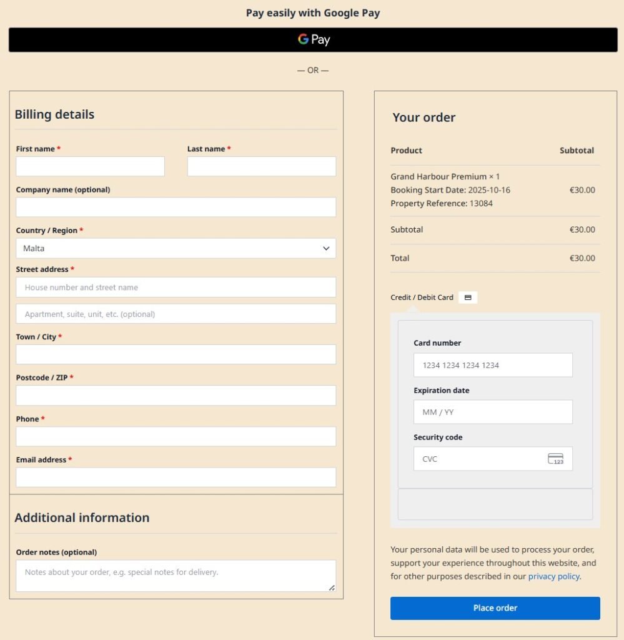Focus the Expiration date field

pos(493,412)
